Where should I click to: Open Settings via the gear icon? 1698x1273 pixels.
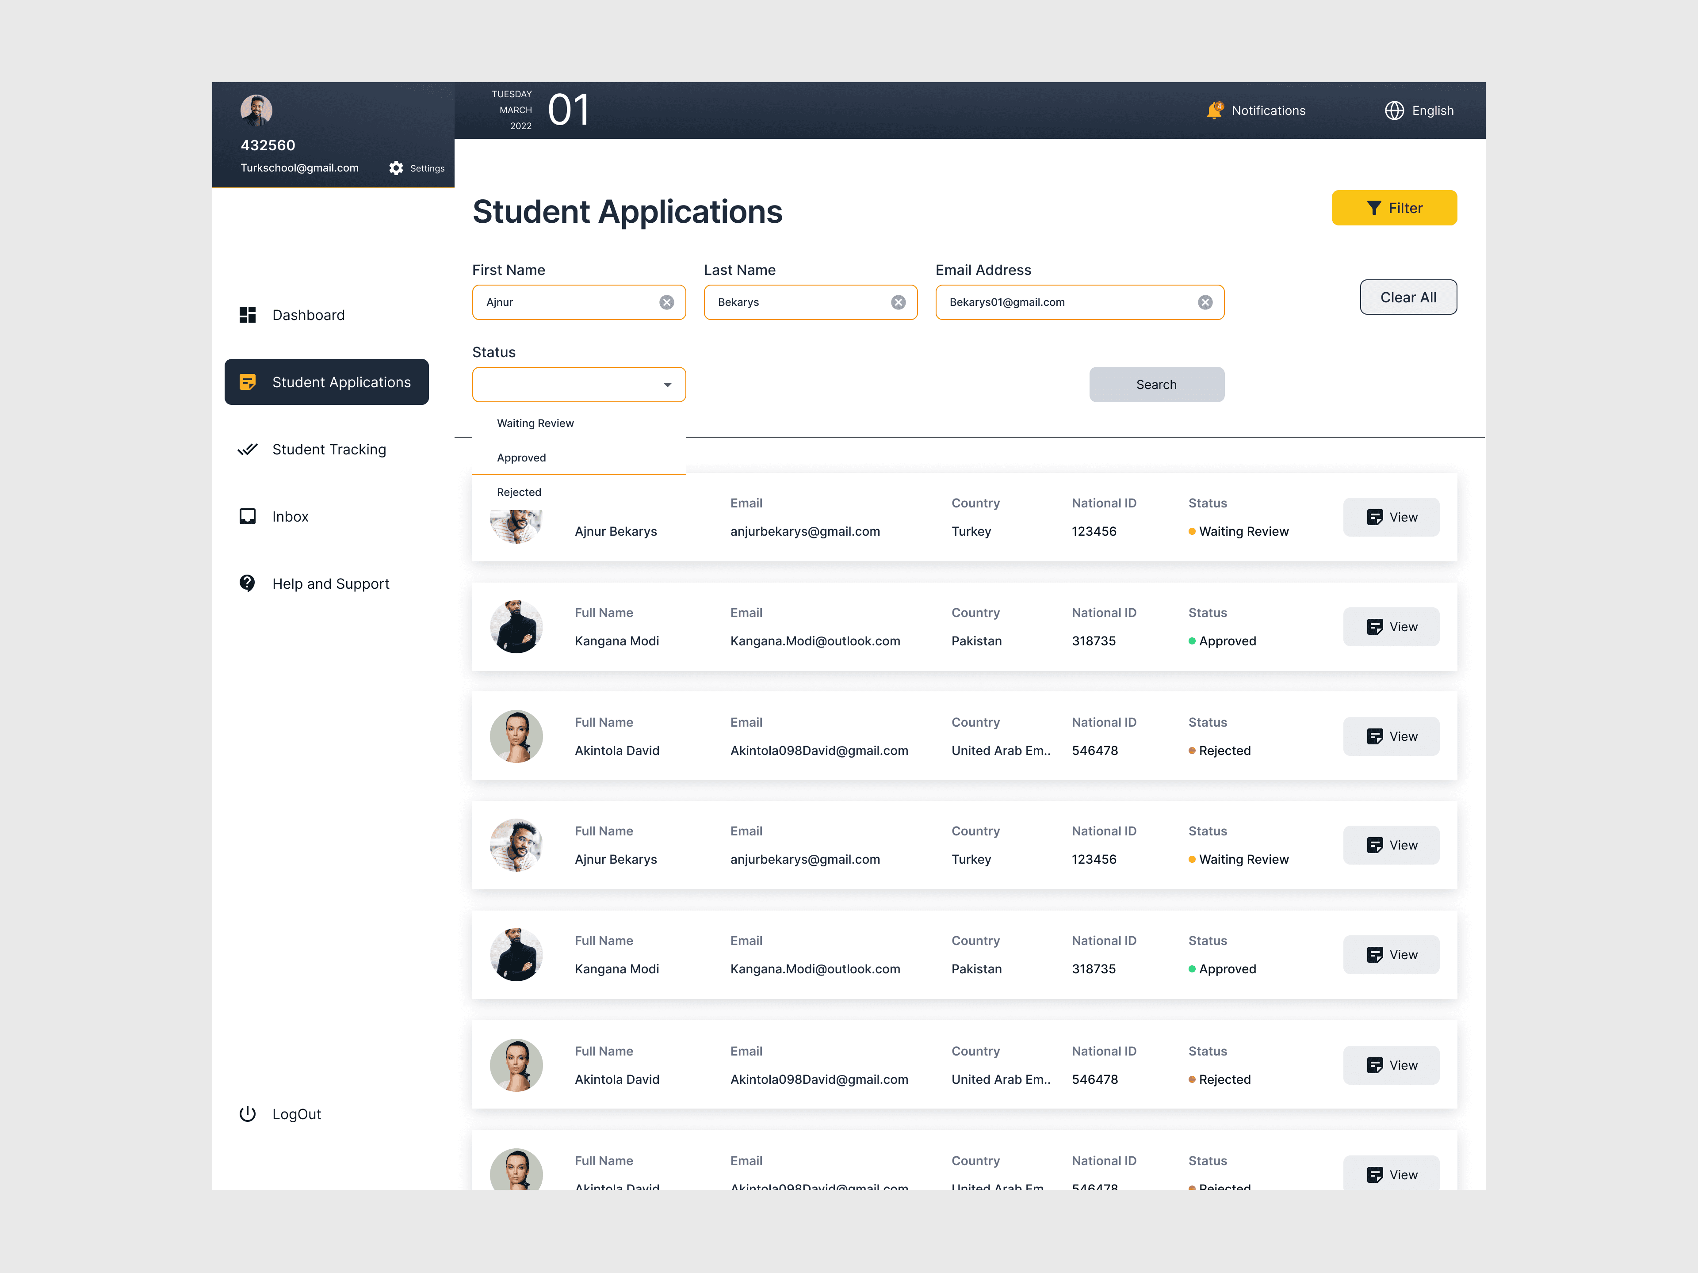pos(396,168)
